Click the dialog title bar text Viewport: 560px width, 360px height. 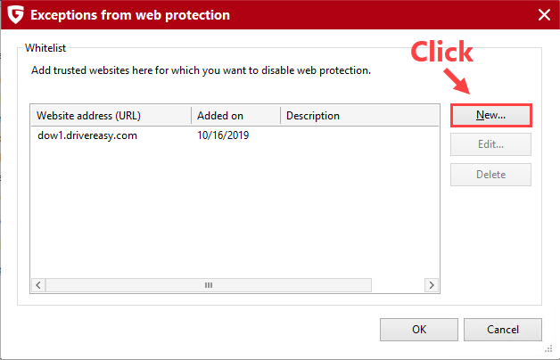pos(130,14)
